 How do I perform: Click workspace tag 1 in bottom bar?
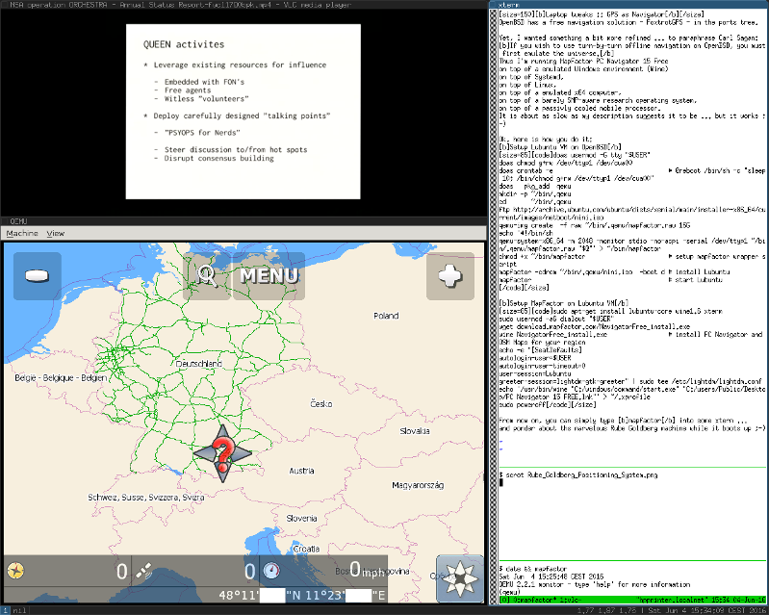pos(5,610)
